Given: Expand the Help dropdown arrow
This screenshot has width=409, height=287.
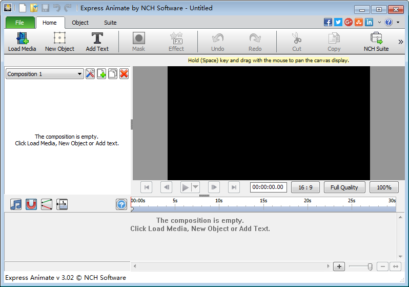Looking at the screenshot, I should (x=398, y=23).
